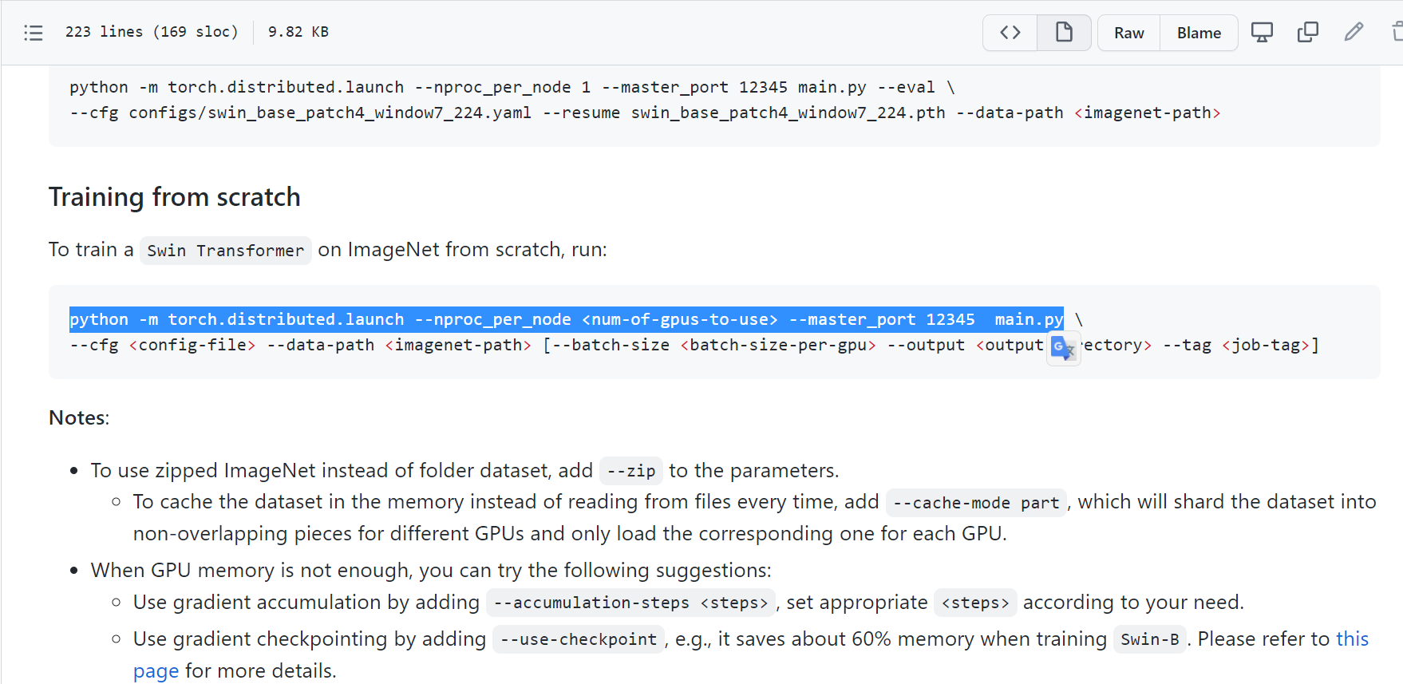The height and width of the screenshot is (684, 1403).
Task: Open file in GitHub Desktop icon
Action: pyautogui.click(x=1262, y=33)
